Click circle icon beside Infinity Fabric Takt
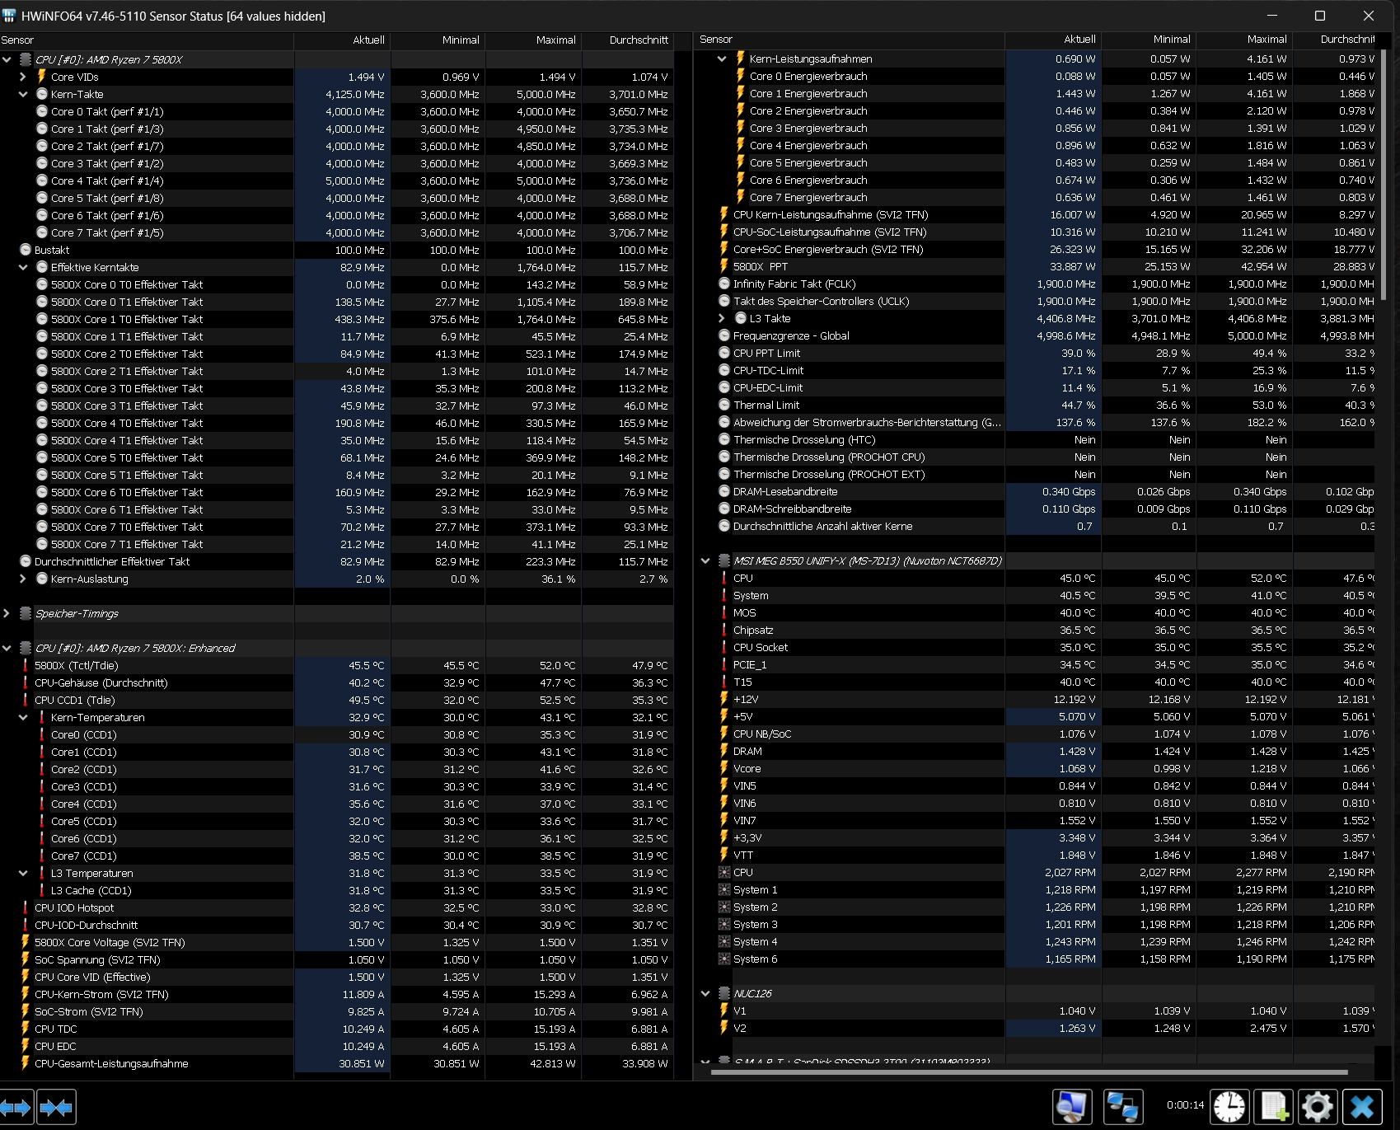1400x1130 pixels. point(724,284)
